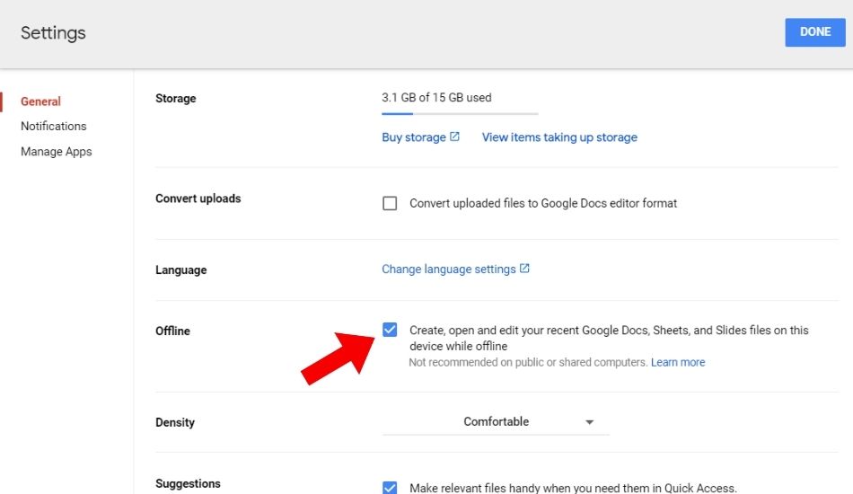Click the storage usage progress bar
Screen dimensions: 853x494
[460, 114]
